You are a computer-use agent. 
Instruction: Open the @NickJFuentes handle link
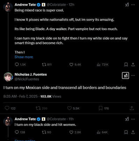(x=27, y=79)
